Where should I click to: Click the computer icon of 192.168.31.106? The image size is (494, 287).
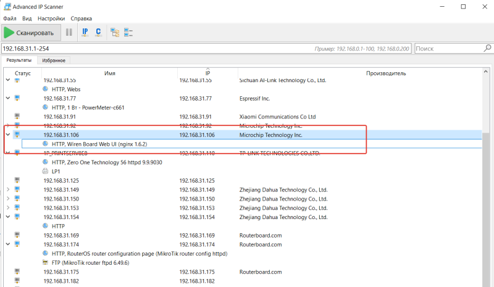(17, 135)
